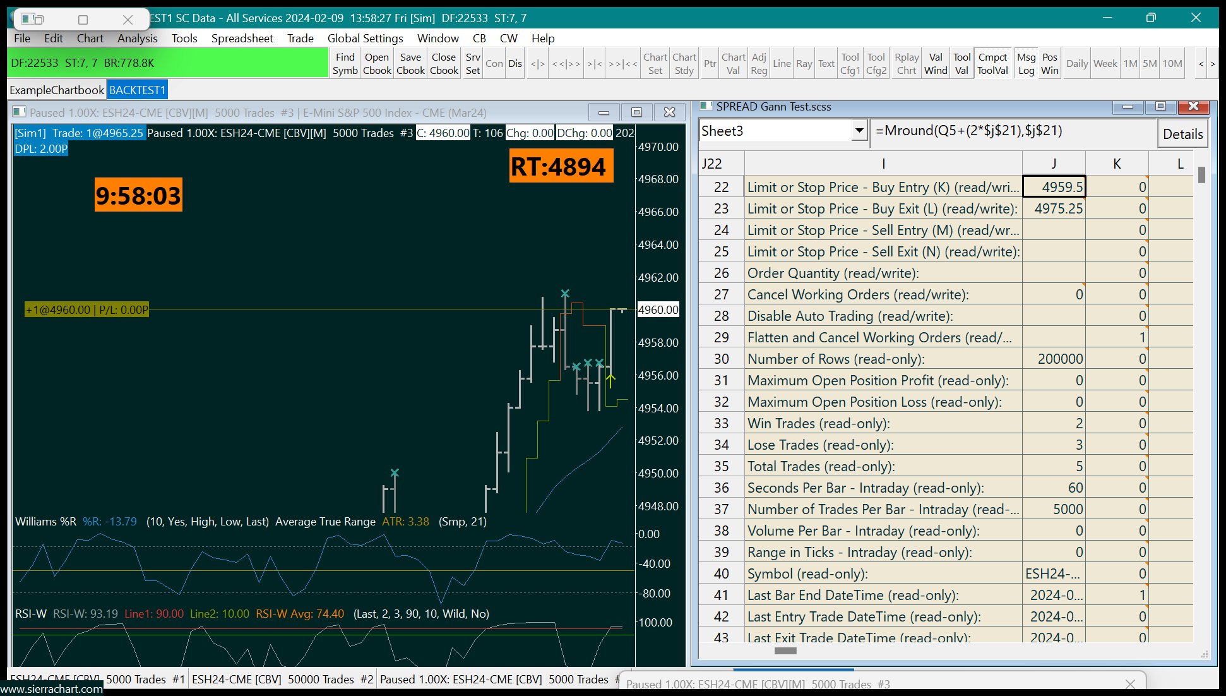
Task: Click the spreadsheet horizontal scrollbar thumb
Action: coord(785,651)
